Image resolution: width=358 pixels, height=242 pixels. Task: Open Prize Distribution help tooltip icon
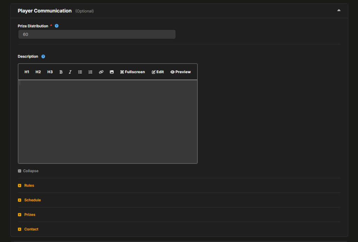click(x=57, y=26)
